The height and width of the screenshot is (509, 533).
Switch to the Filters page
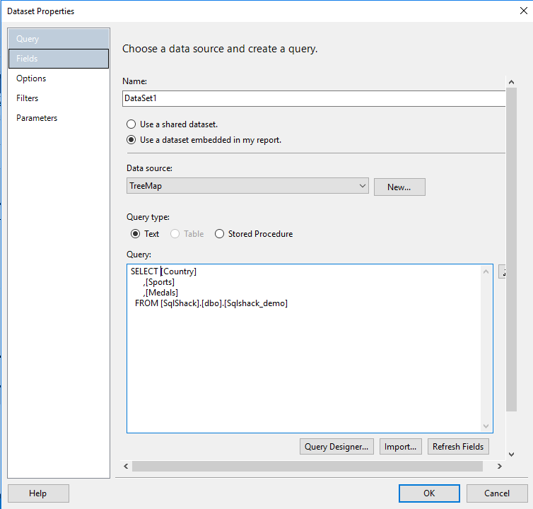coord(28,98)
